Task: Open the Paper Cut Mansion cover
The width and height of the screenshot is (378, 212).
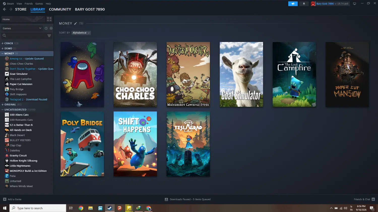Action: [x=347, y=74]
